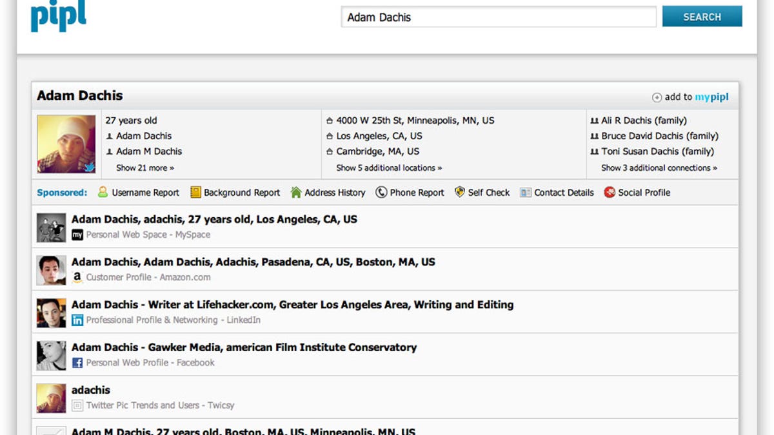
Task: Open the Background Report link
Action: pos(242,193)
